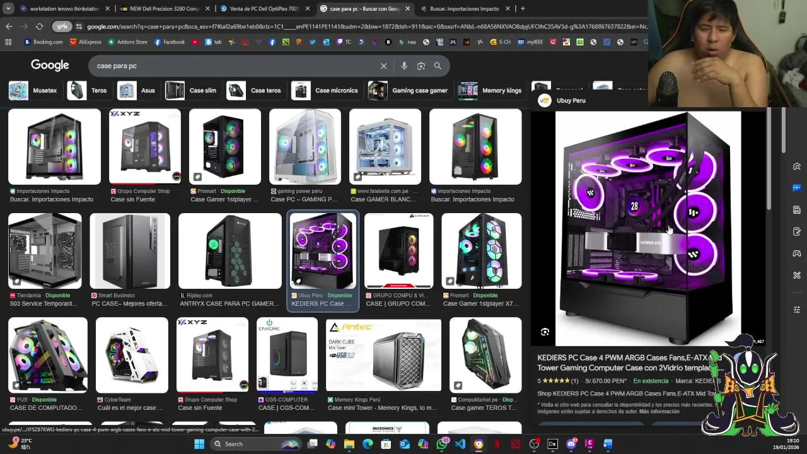
Task: Switch to the workstation lenovo thinkstation tab
Action: (x=64, y=9)
